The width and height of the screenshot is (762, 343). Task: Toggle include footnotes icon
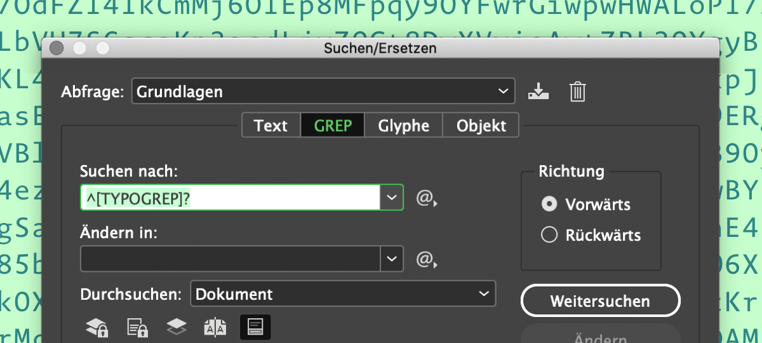tap(255, 327)
